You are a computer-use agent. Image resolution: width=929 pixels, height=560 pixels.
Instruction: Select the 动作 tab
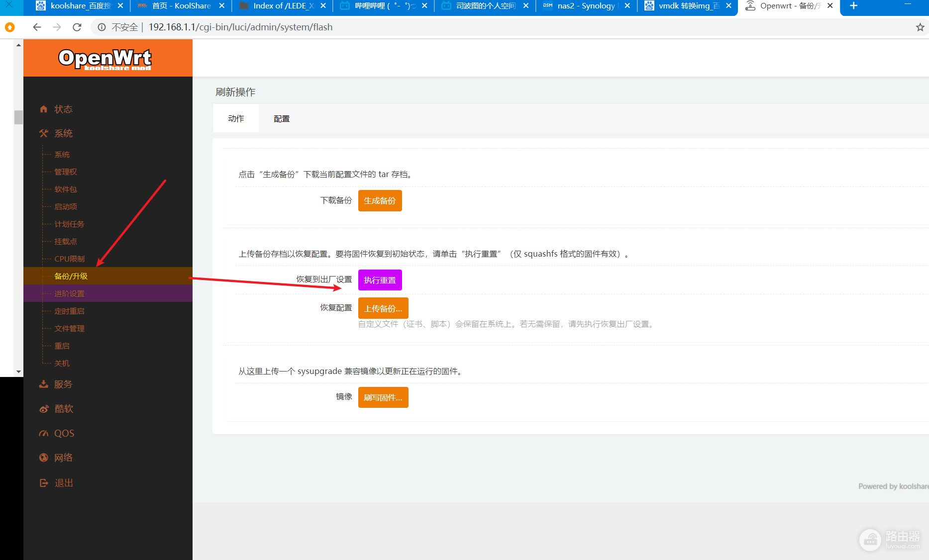tap(236, 118)
